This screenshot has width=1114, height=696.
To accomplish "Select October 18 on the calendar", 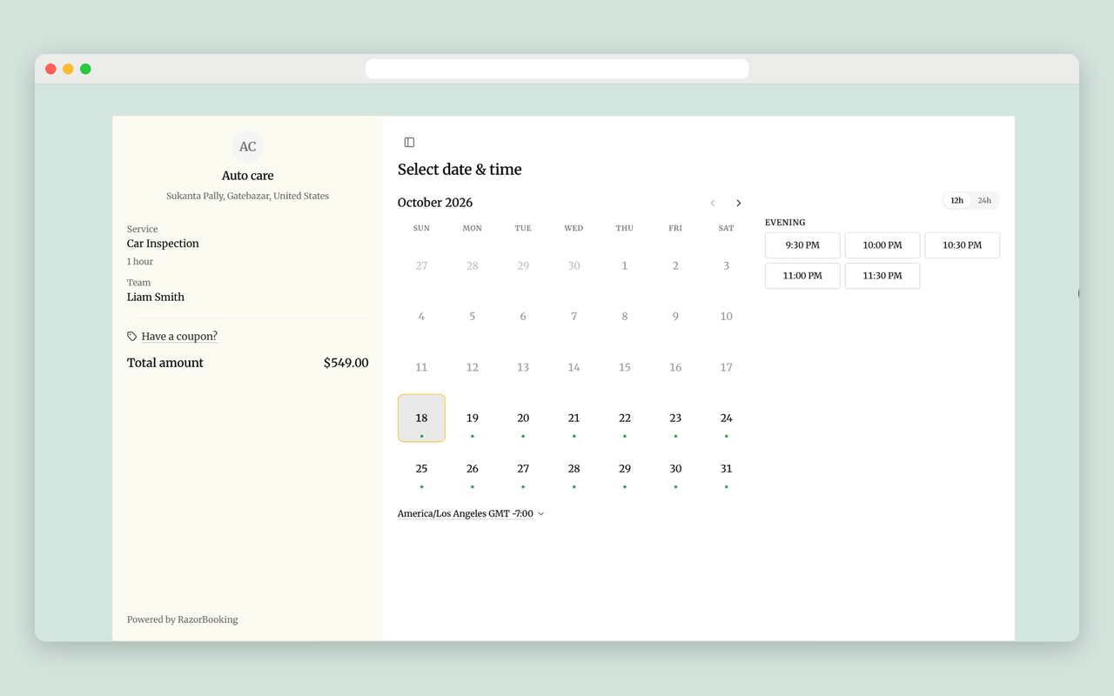I will (x=421, y=418).
